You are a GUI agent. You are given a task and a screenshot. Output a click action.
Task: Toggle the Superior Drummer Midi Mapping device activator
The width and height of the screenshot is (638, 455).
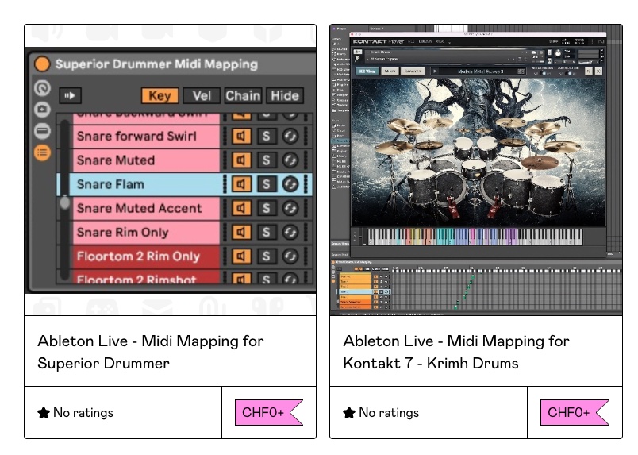pyautogui.click(x=42, y=64)
